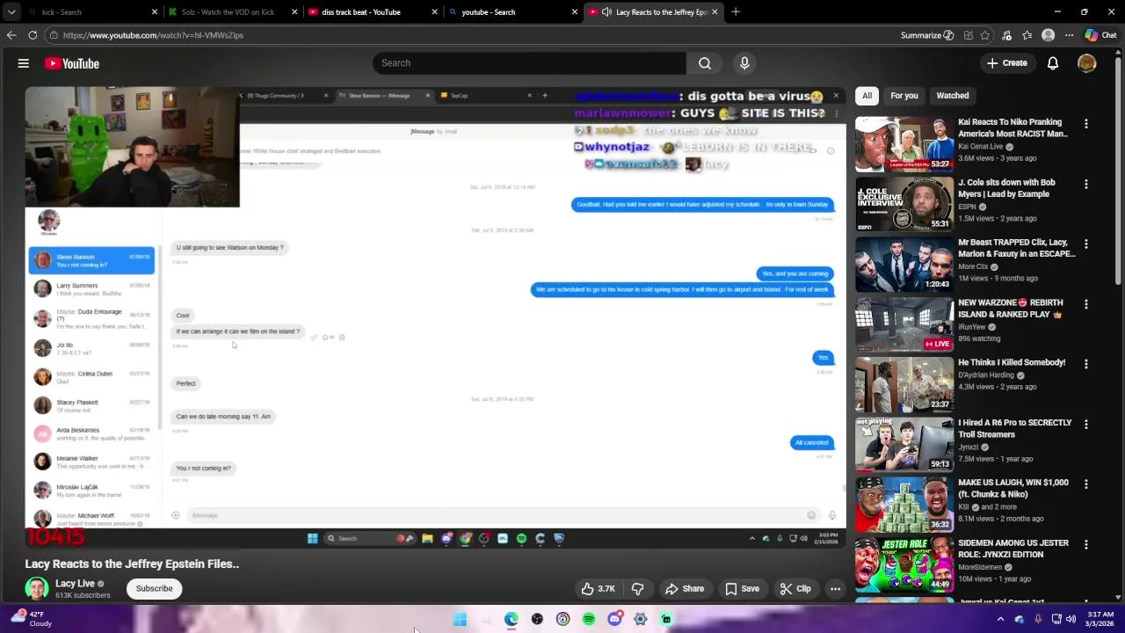Start voice search with the microphone
The image size is (1125, 633).
744,63
